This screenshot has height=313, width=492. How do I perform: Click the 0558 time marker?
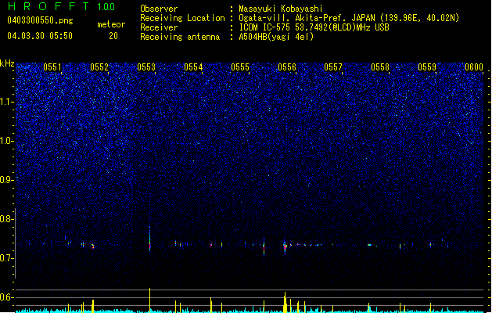pos(380,67)
